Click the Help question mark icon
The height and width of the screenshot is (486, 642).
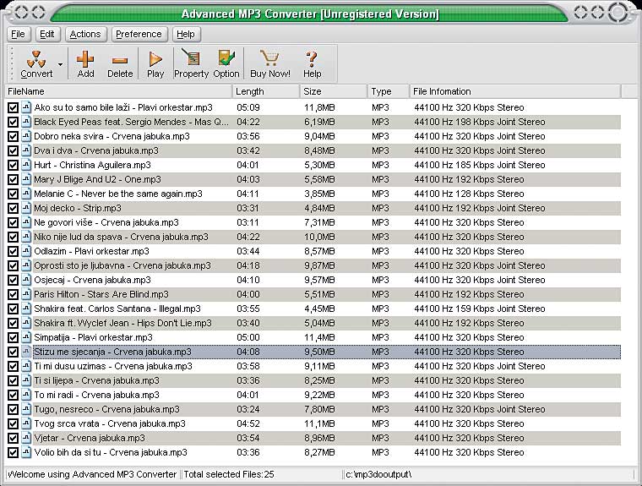click(312, 59)
